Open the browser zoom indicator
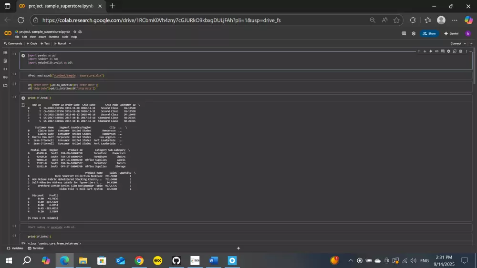Screen dimensions: 477x268 [373, 20]
